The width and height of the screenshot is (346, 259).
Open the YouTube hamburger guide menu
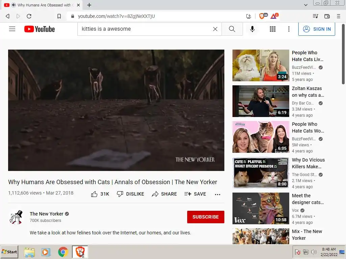12,29
